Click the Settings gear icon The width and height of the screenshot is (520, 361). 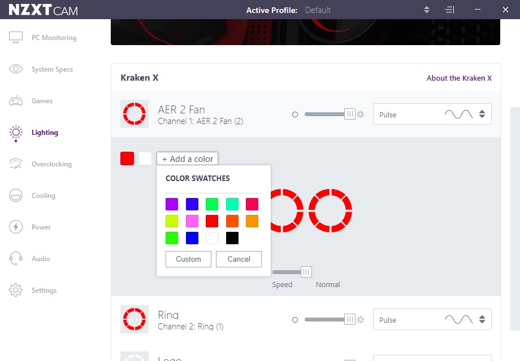[16, 290]
